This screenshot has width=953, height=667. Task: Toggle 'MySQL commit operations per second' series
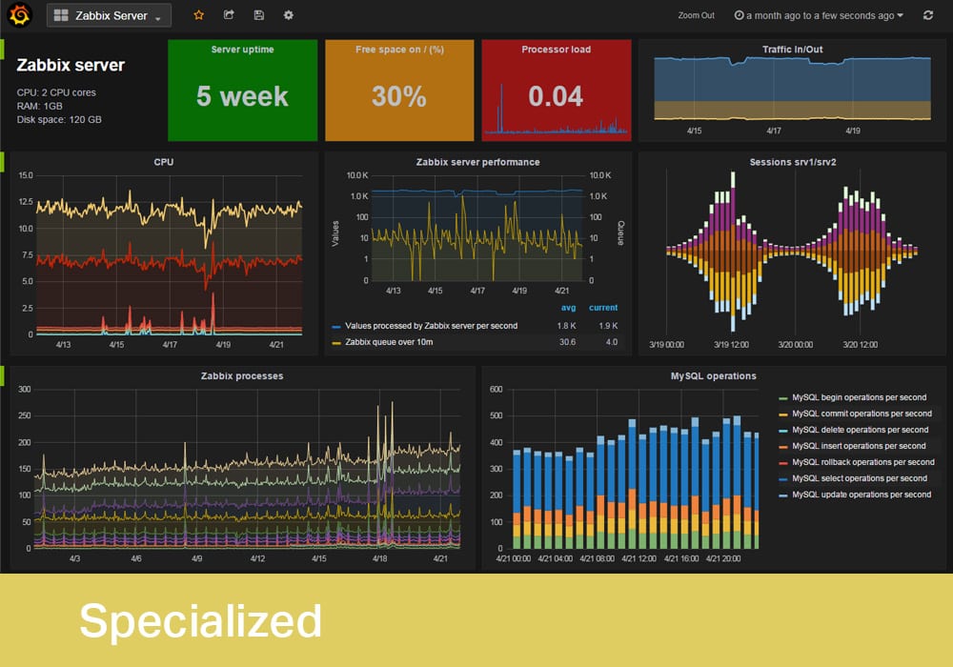click(x=862, y=414)
